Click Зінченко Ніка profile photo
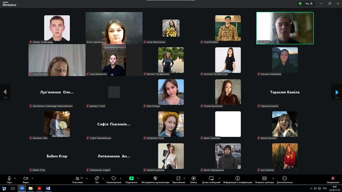This screenshot has width=342, height=192. pyautogui.click(x=57, y=124)
